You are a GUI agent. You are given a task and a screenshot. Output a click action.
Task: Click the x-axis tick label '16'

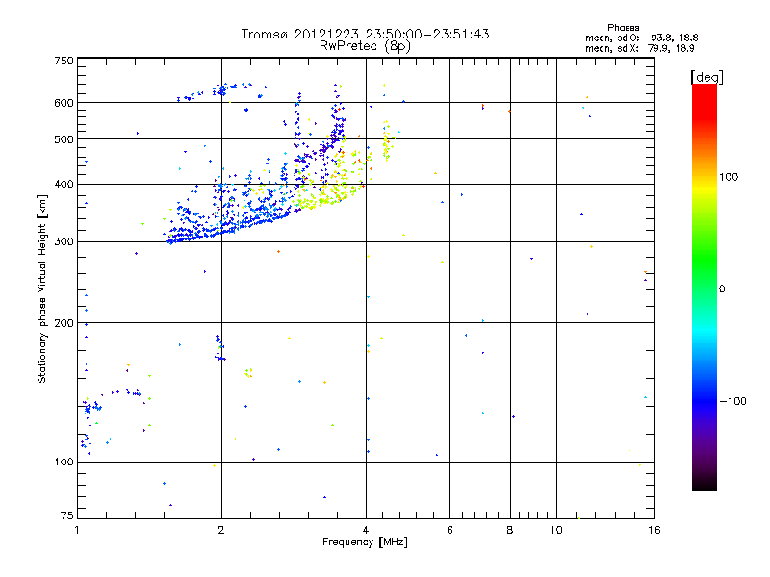[x=654, y=530]
